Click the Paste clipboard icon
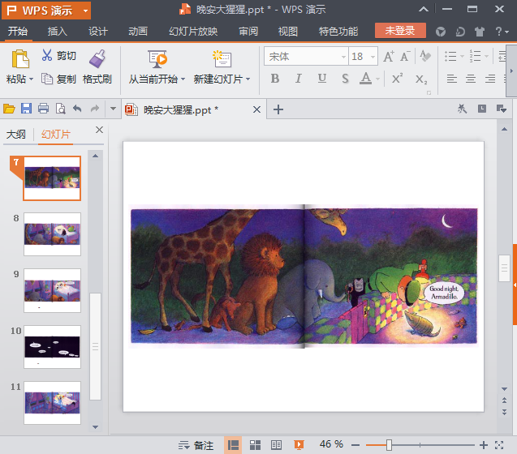 (x=20, y=59)
